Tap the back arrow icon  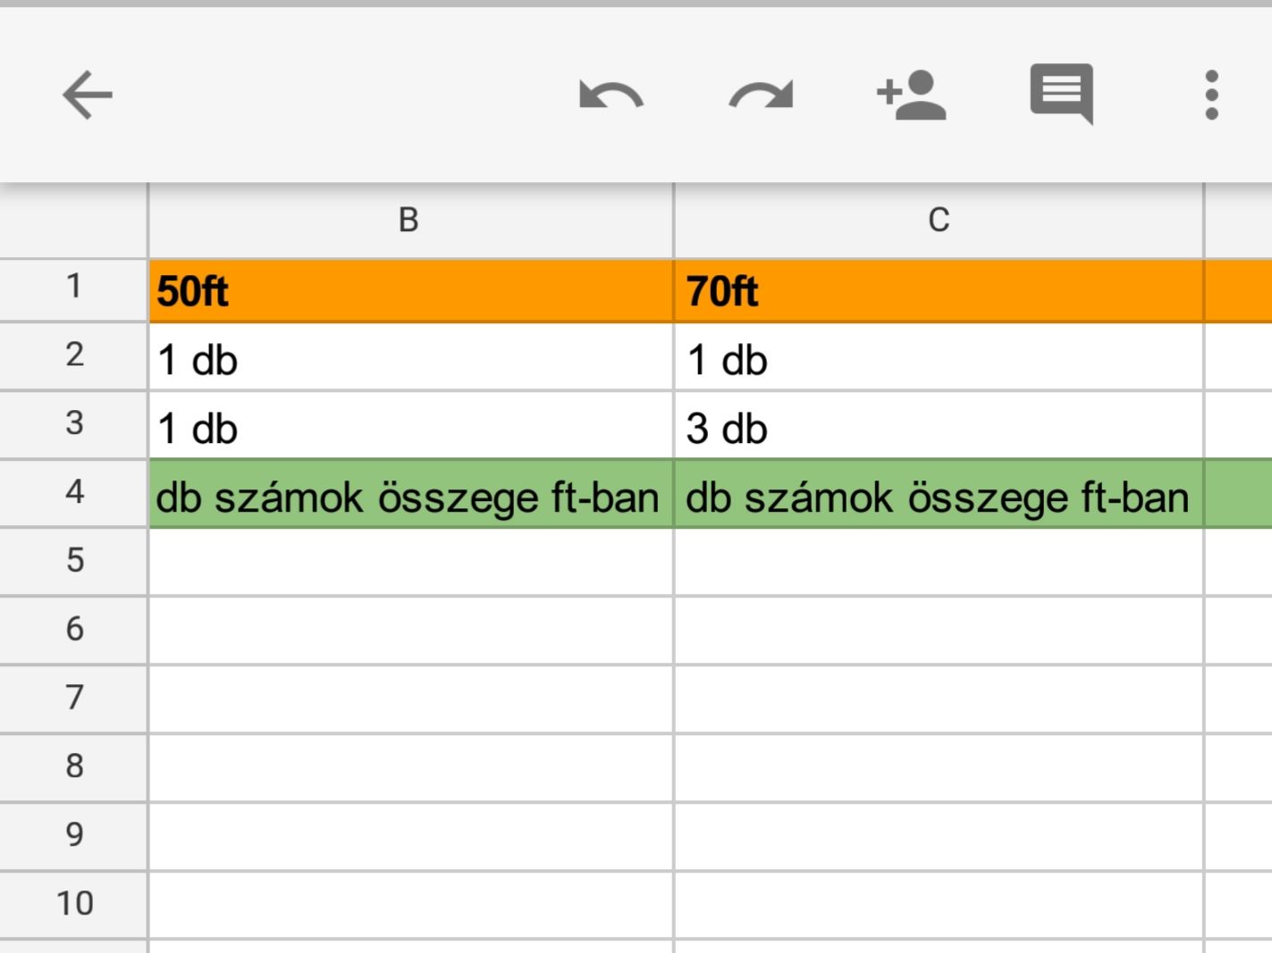pos(87,95)
